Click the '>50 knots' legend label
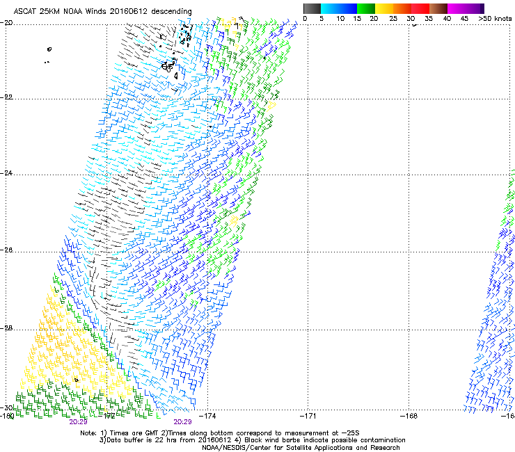The height and width of the screenshot is (452, 515). [x=495, y=19]
